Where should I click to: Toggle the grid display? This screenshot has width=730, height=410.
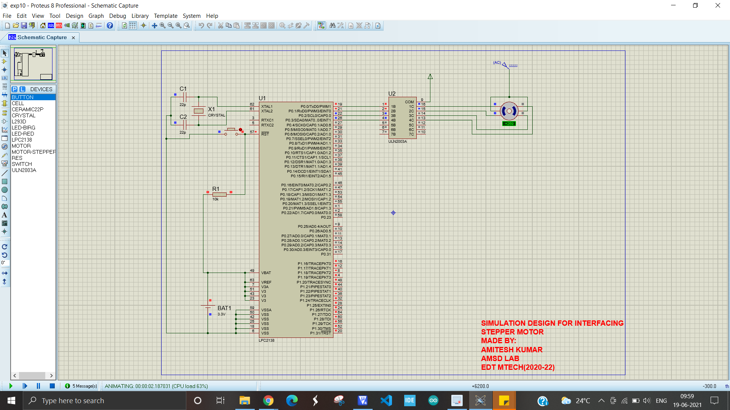(132, 25)
